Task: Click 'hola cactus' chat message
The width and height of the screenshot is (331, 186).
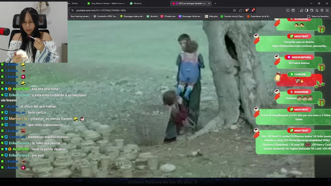Action: point(37,113)
